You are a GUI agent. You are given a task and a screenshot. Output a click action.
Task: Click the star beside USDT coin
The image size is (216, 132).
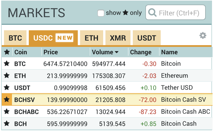[x=7, y=87]
